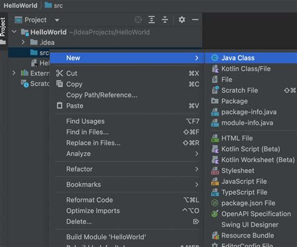The width and height of the screenshot is (297, 247).
Task: Click the Scratch File icon
Action: (215, 90)
